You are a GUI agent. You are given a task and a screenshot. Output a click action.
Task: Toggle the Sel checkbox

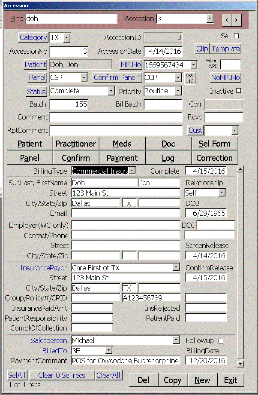tap(236, 36)
